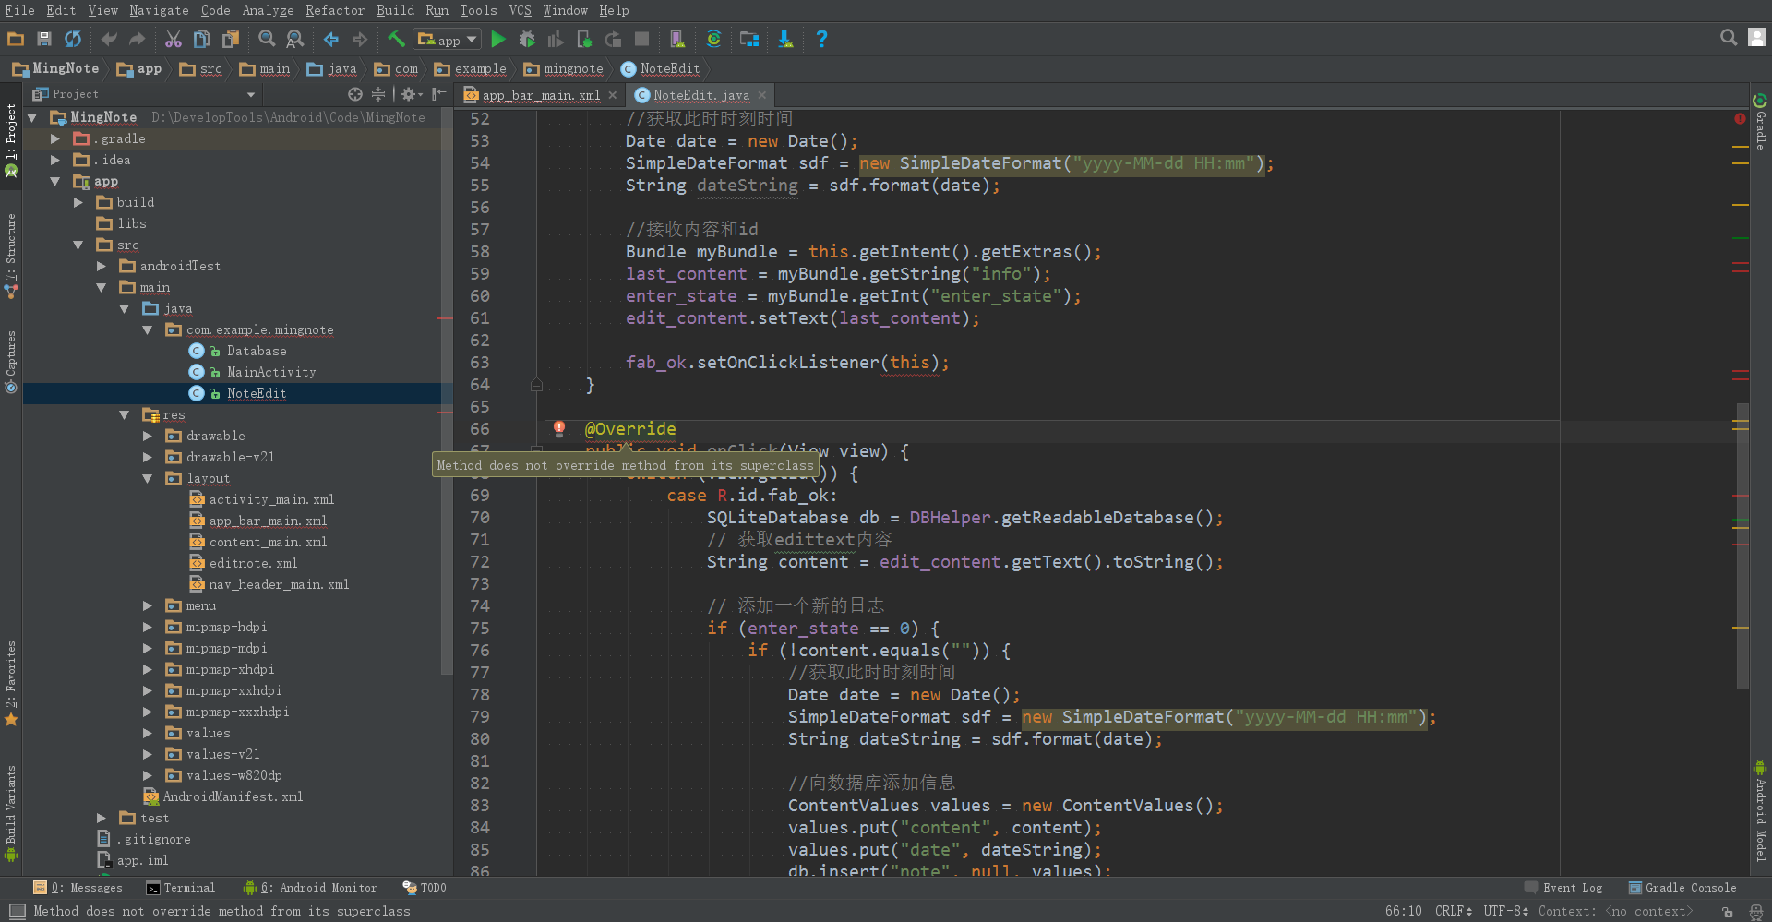Open the Event Log panel
1772x922 pixels.
(x=1563, y=888)
